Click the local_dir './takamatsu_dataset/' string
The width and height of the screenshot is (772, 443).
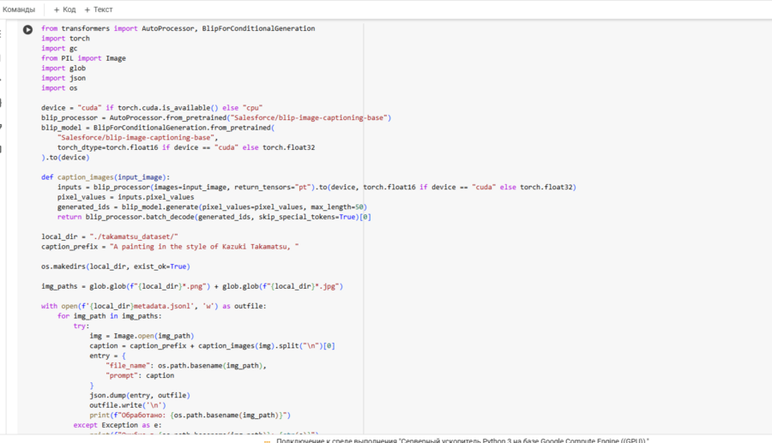(133, 236)
